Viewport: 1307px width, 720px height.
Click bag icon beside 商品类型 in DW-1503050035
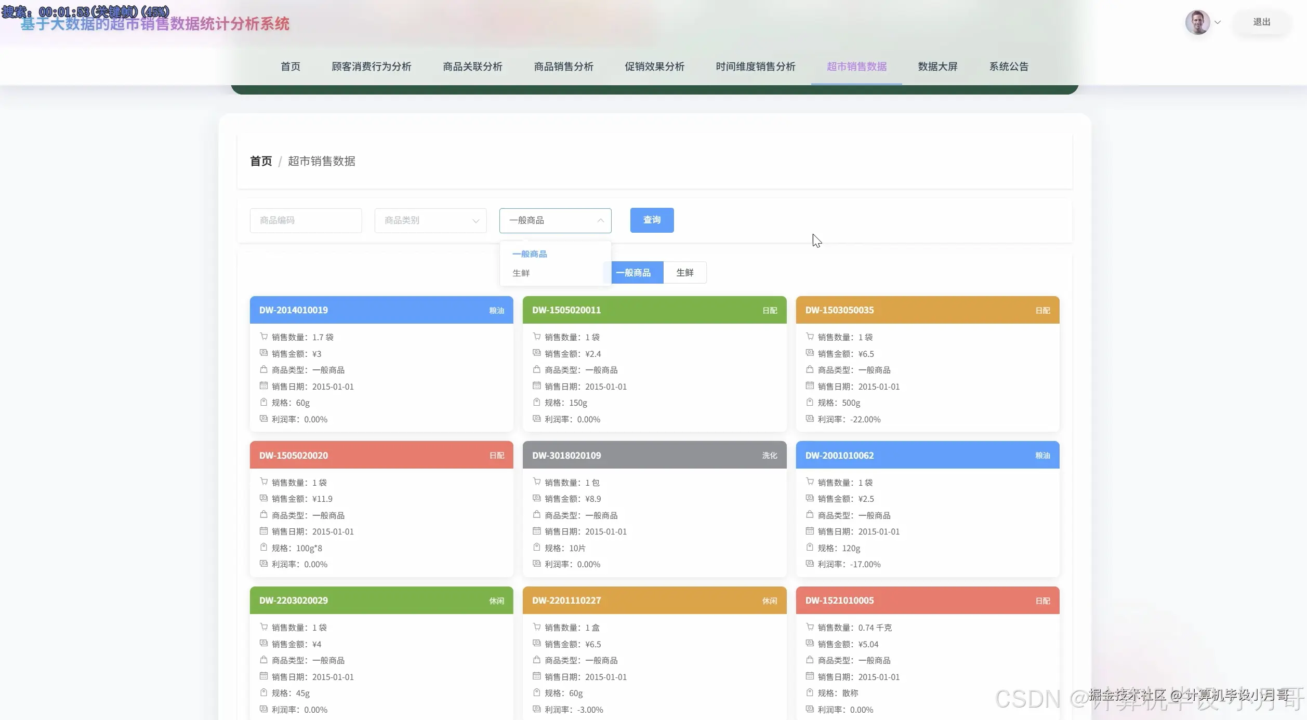point(809,369)
